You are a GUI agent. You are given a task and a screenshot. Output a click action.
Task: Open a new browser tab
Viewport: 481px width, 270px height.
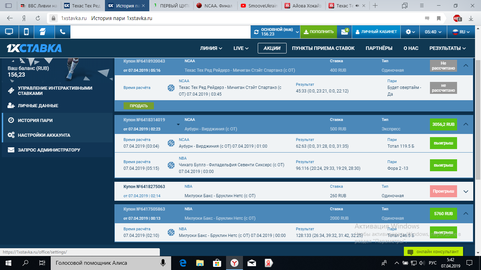coord(375,6)
